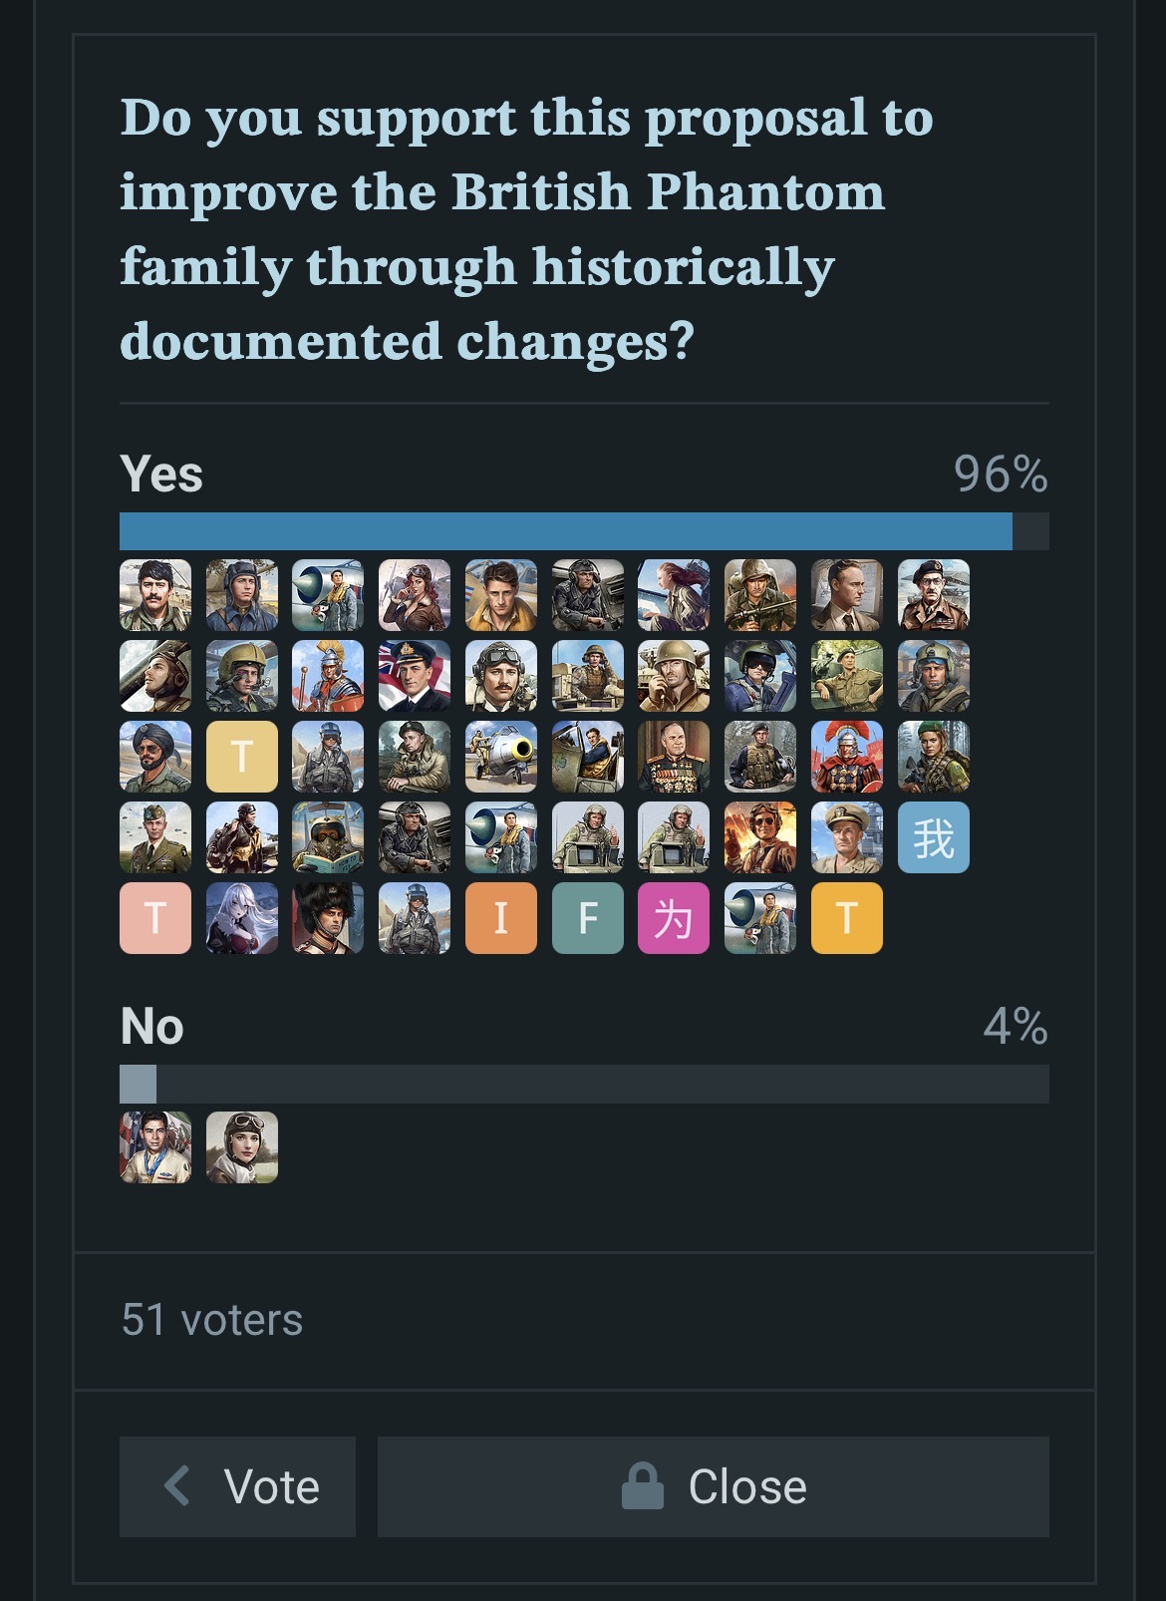This screenshot has height=1601, width=1166.
Task: Click the Union Jack naval officer avatar
Action: tap(415, 676)
